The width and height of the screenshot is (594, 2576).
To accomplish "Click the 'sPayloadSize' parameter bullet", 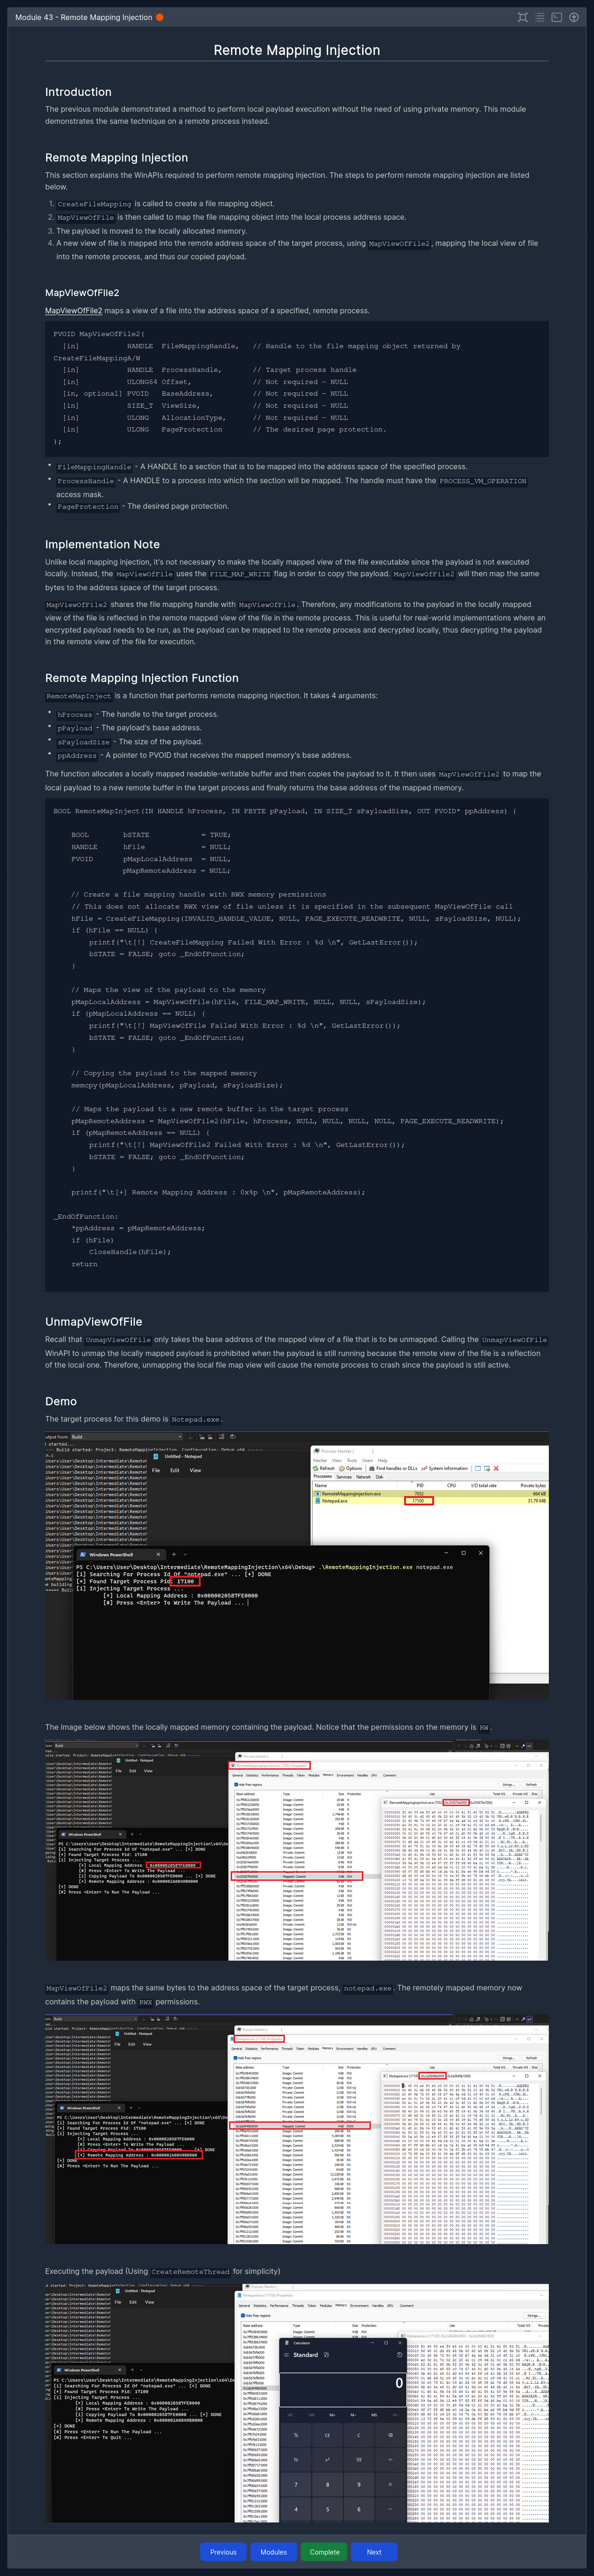I will 84,742.
